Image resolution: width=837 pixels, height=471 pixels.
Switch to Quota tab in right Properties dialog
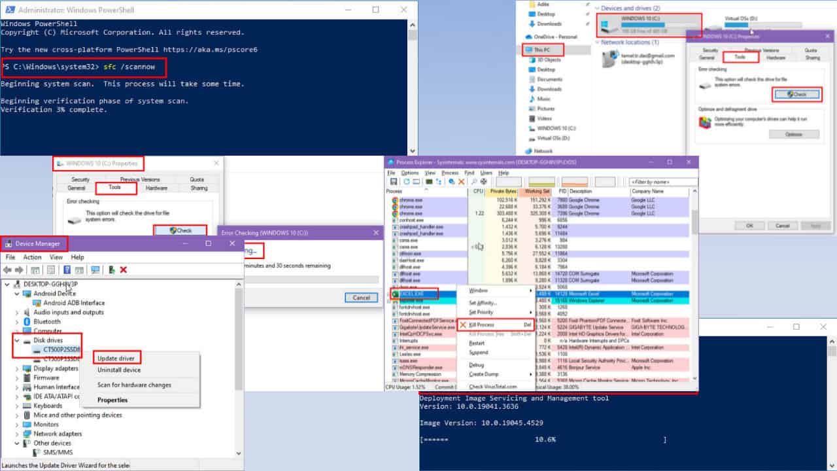pos(811,50)
